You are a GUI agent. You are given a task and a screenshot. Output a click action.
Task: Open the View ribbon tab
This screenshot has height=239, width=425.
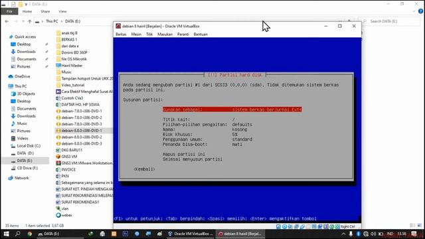coord(62,11)
